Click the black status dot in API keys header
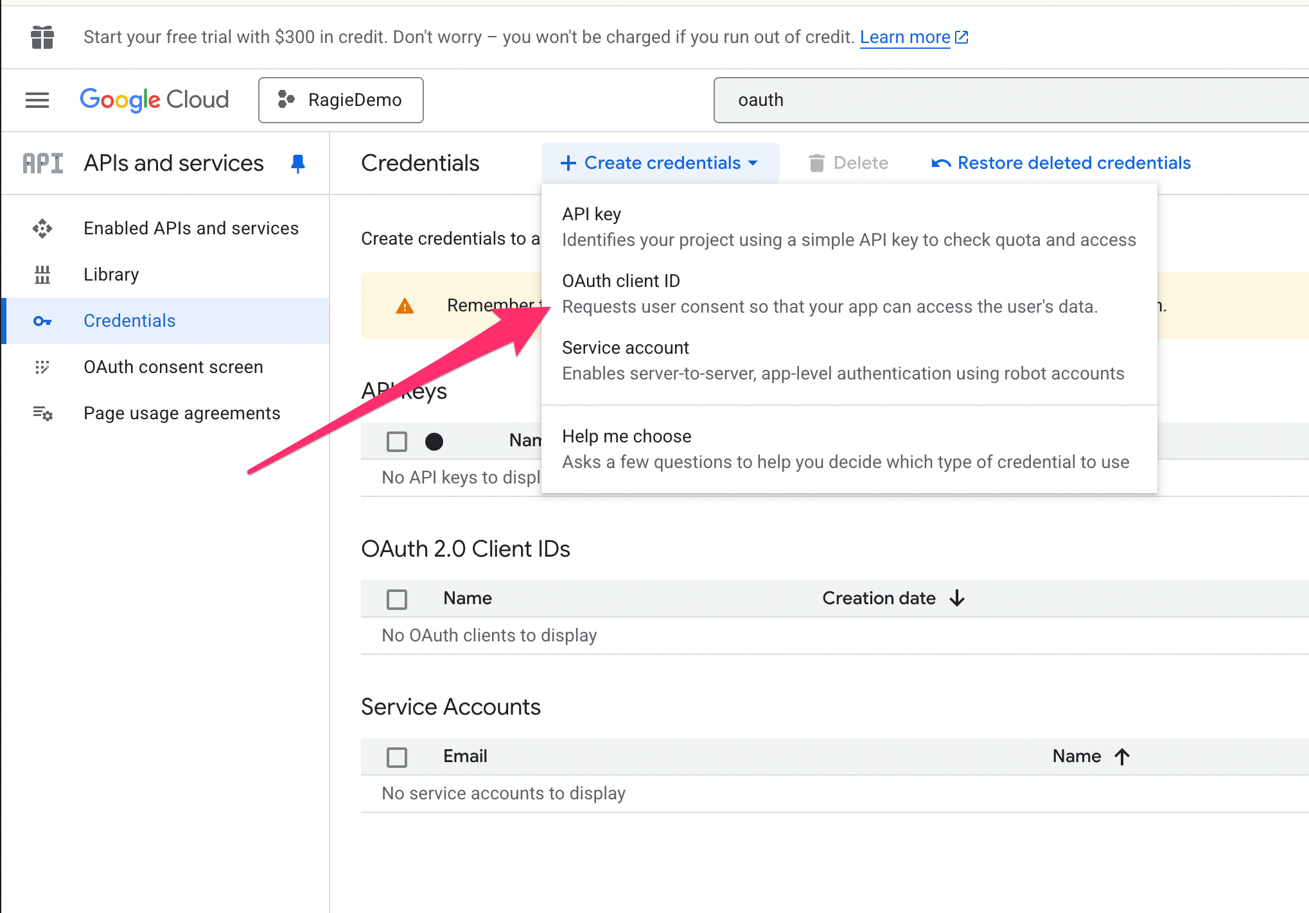 (434, 441)
